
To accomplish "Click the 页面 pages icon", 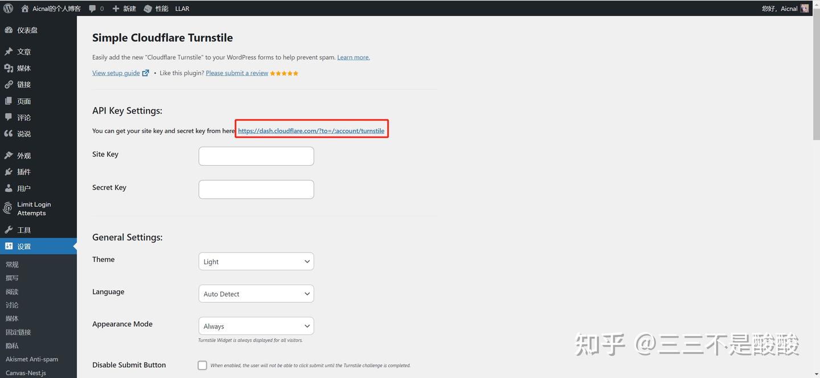I will click(x=9, y=101).
